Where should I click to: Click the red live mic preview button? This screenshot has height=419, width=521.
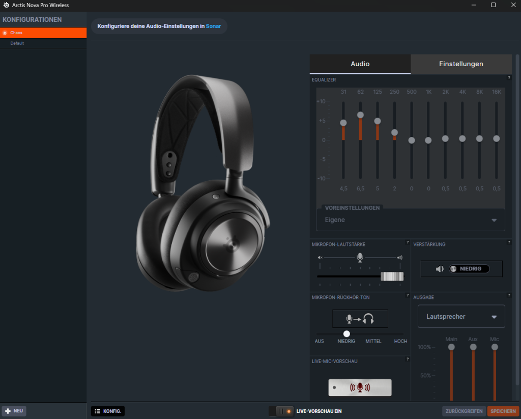360,387
